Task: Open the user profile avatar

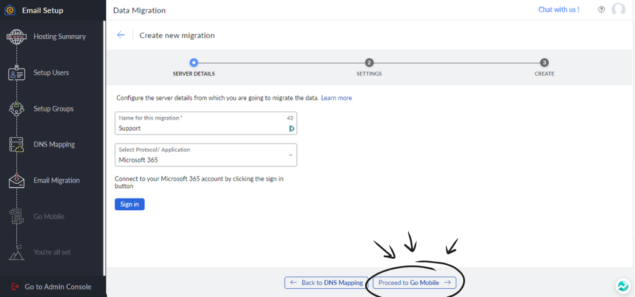Action: [x=618, y=10]
